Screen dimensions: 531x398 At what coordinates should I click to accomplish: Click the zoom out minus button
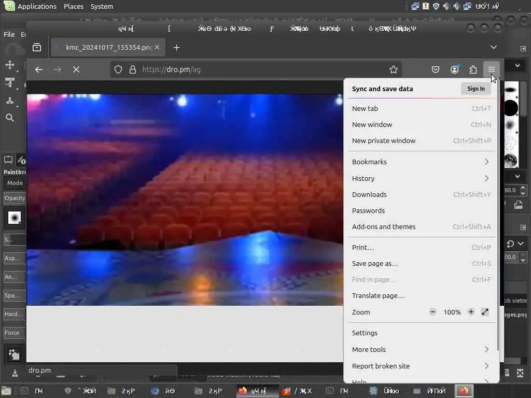(x=432, y=312)
